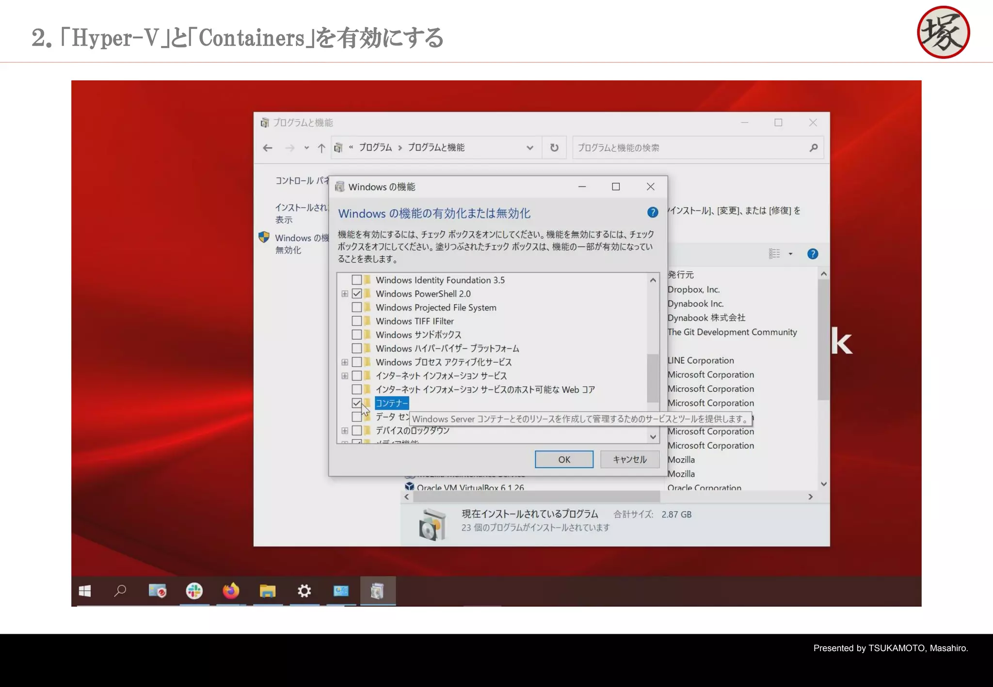Click the shield icon beside Windows features link

(x=264, y=237)
